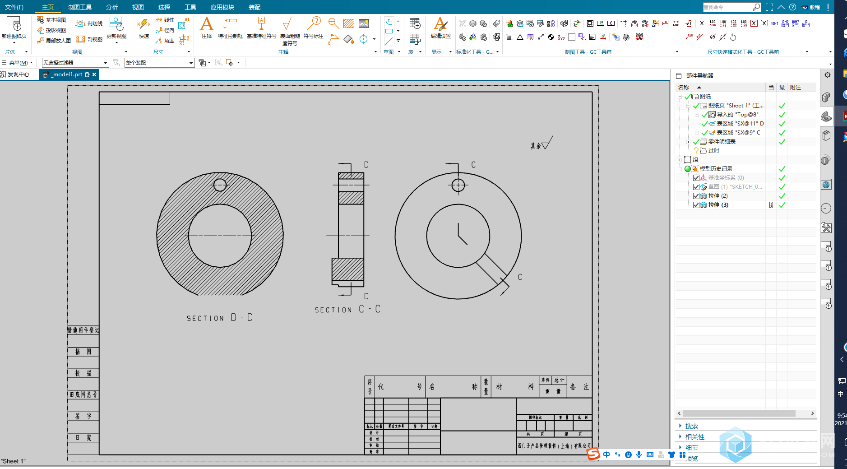
Task: Select the 基本视图 base view tool
Action: (51, 20)
